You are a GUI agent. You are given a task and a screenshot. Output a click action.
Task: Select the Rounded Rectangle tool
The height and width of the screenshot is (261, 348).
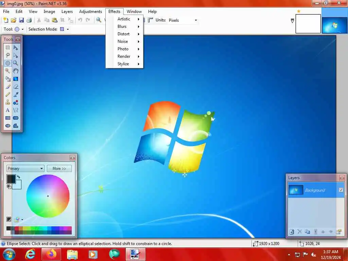click(x=16, y=118)
